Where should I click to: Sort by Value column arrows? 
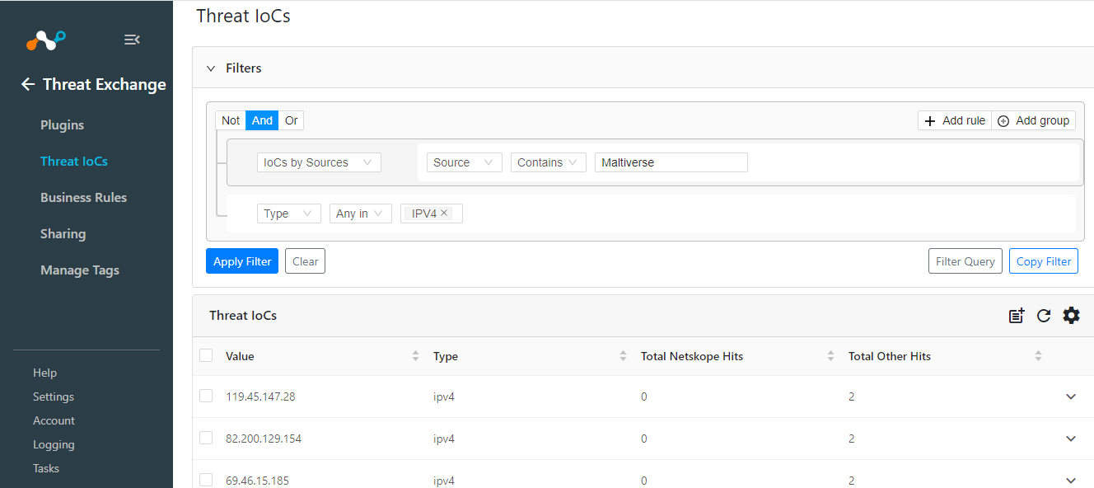click(x=415, y=356)
